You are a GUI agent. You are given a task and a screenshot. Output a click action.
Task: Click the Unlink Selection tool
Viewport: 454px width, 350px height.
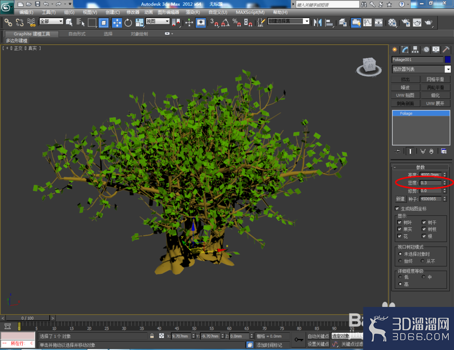click(20, 22)
